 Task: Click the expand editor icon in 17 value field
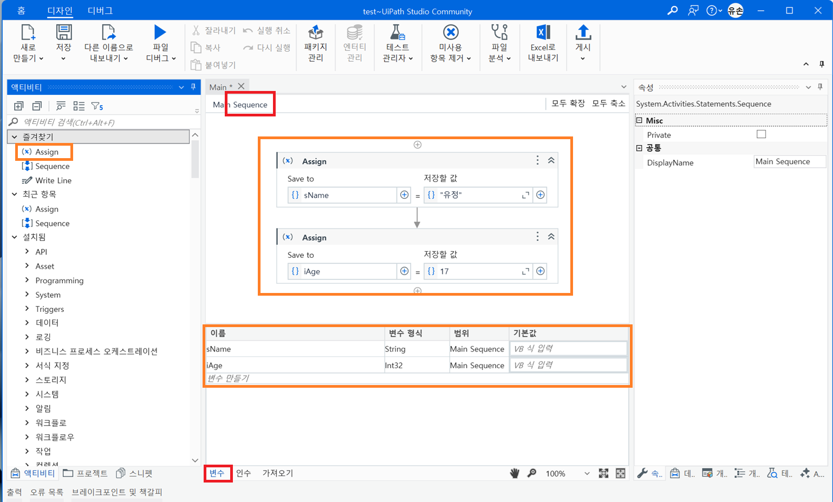click(x=525, y=271)
